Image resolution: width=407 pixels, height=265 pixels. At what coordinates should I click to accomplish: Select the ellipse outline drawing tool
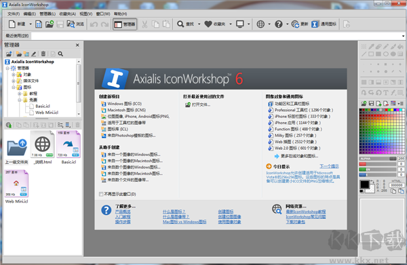(x=386, y=54)
